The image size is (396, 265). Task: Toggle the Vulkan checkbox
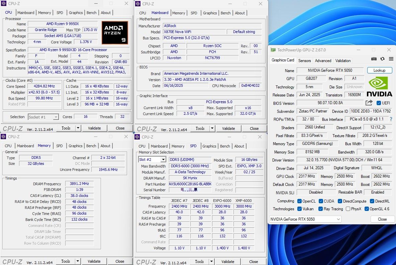click(300, 209)
